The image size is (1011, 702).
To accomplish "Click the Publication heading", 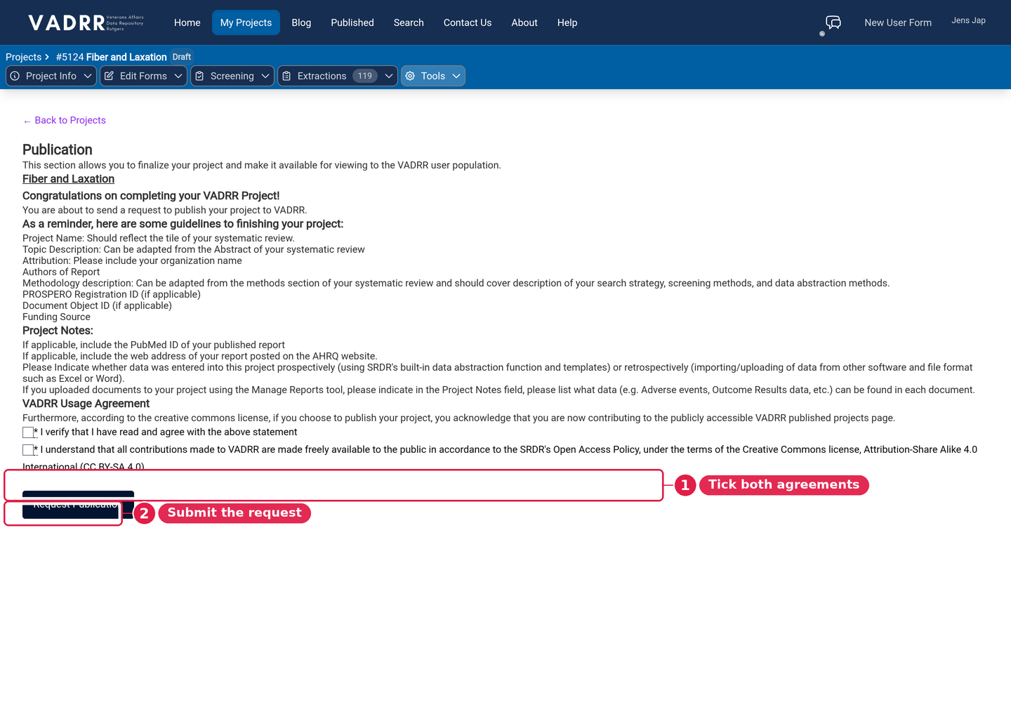I will coord(58,150).
